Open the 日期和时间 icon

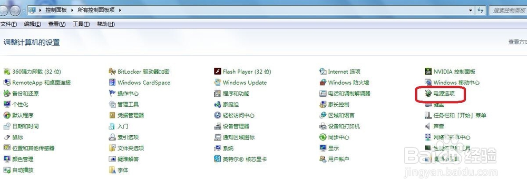[x=7, y=126]
